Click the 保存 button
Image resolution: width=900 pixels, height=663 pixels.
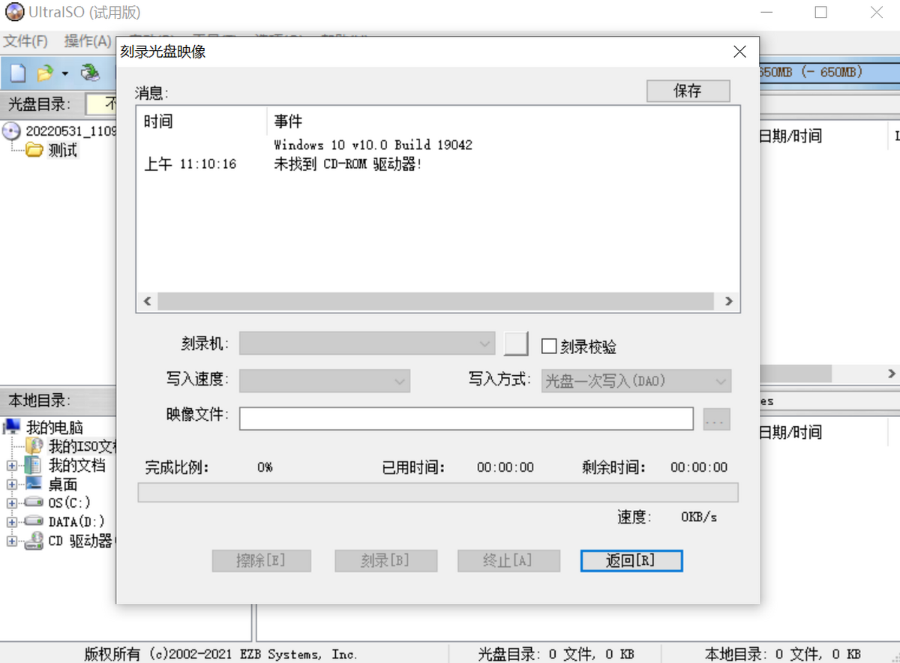click(x=688, y=91)
